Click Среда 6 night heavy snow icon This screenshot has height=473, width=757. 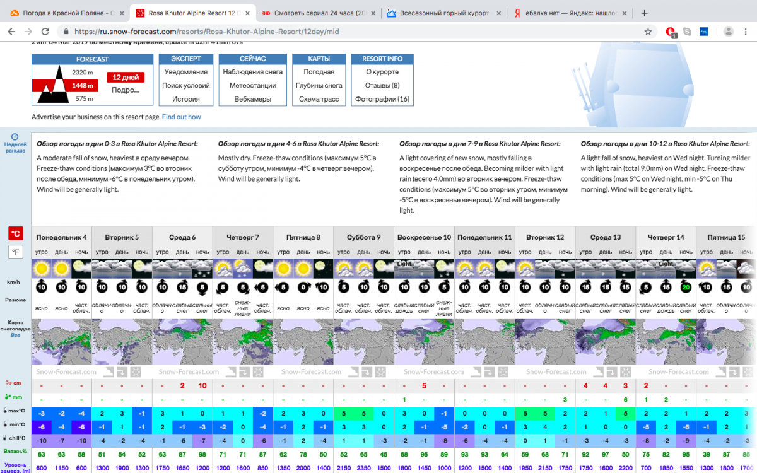202,269
